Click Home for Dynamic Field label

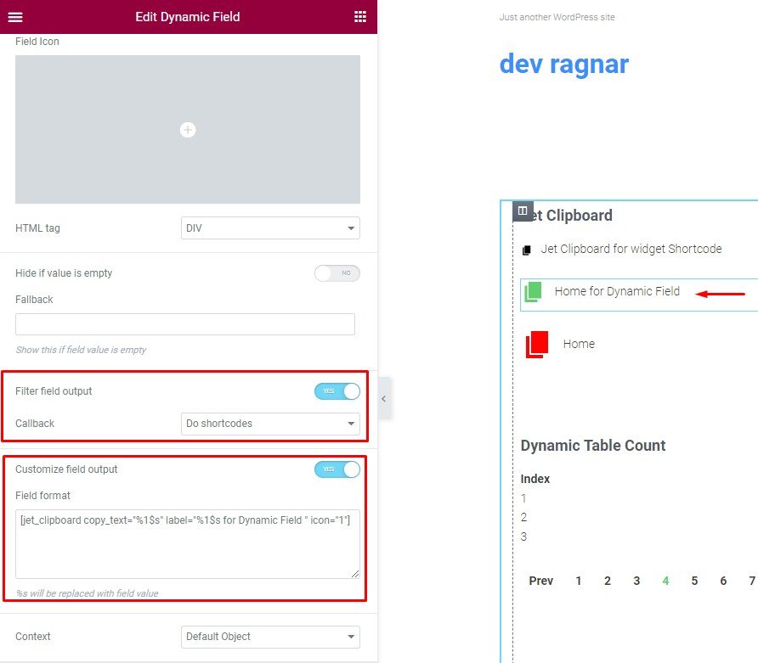(617, 291)
